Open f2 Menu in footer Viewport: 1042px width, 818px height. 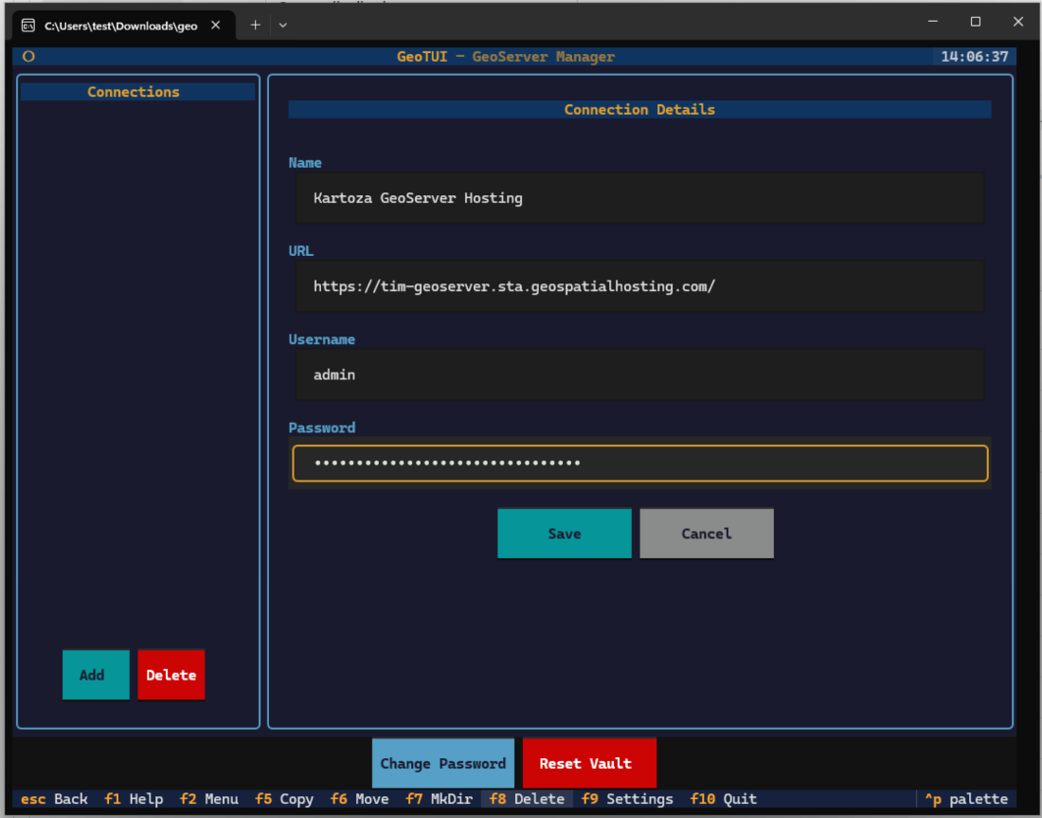pyautogui.click(x=208, y=799)
